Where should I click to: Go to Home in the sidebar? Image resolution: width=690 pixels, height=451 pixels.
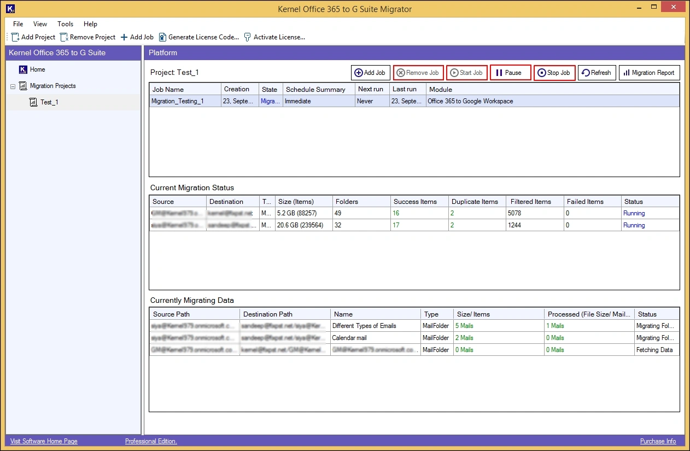pos(37,69)
